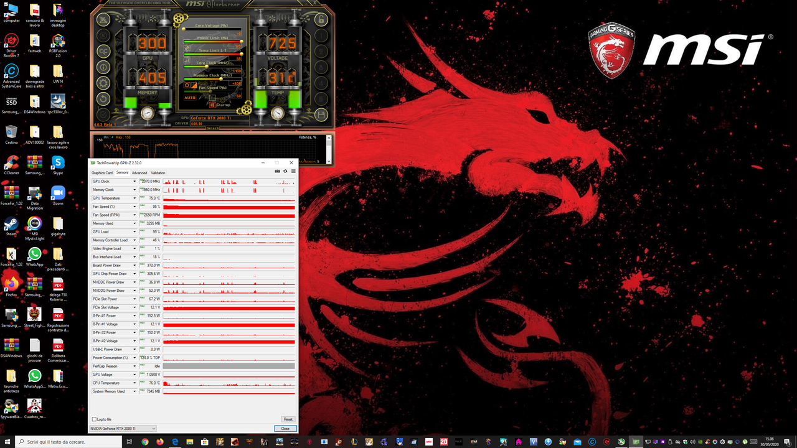Click the Core Voltage slider handle
Screen dimensions: 797x448
click(x=184, y=29)
